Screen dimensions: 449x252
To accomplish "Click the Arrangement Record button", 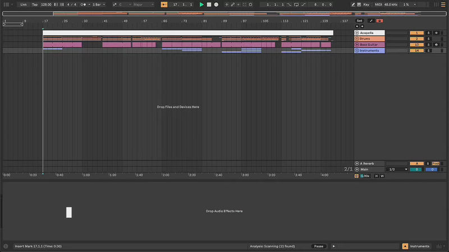I will (216, 4).
